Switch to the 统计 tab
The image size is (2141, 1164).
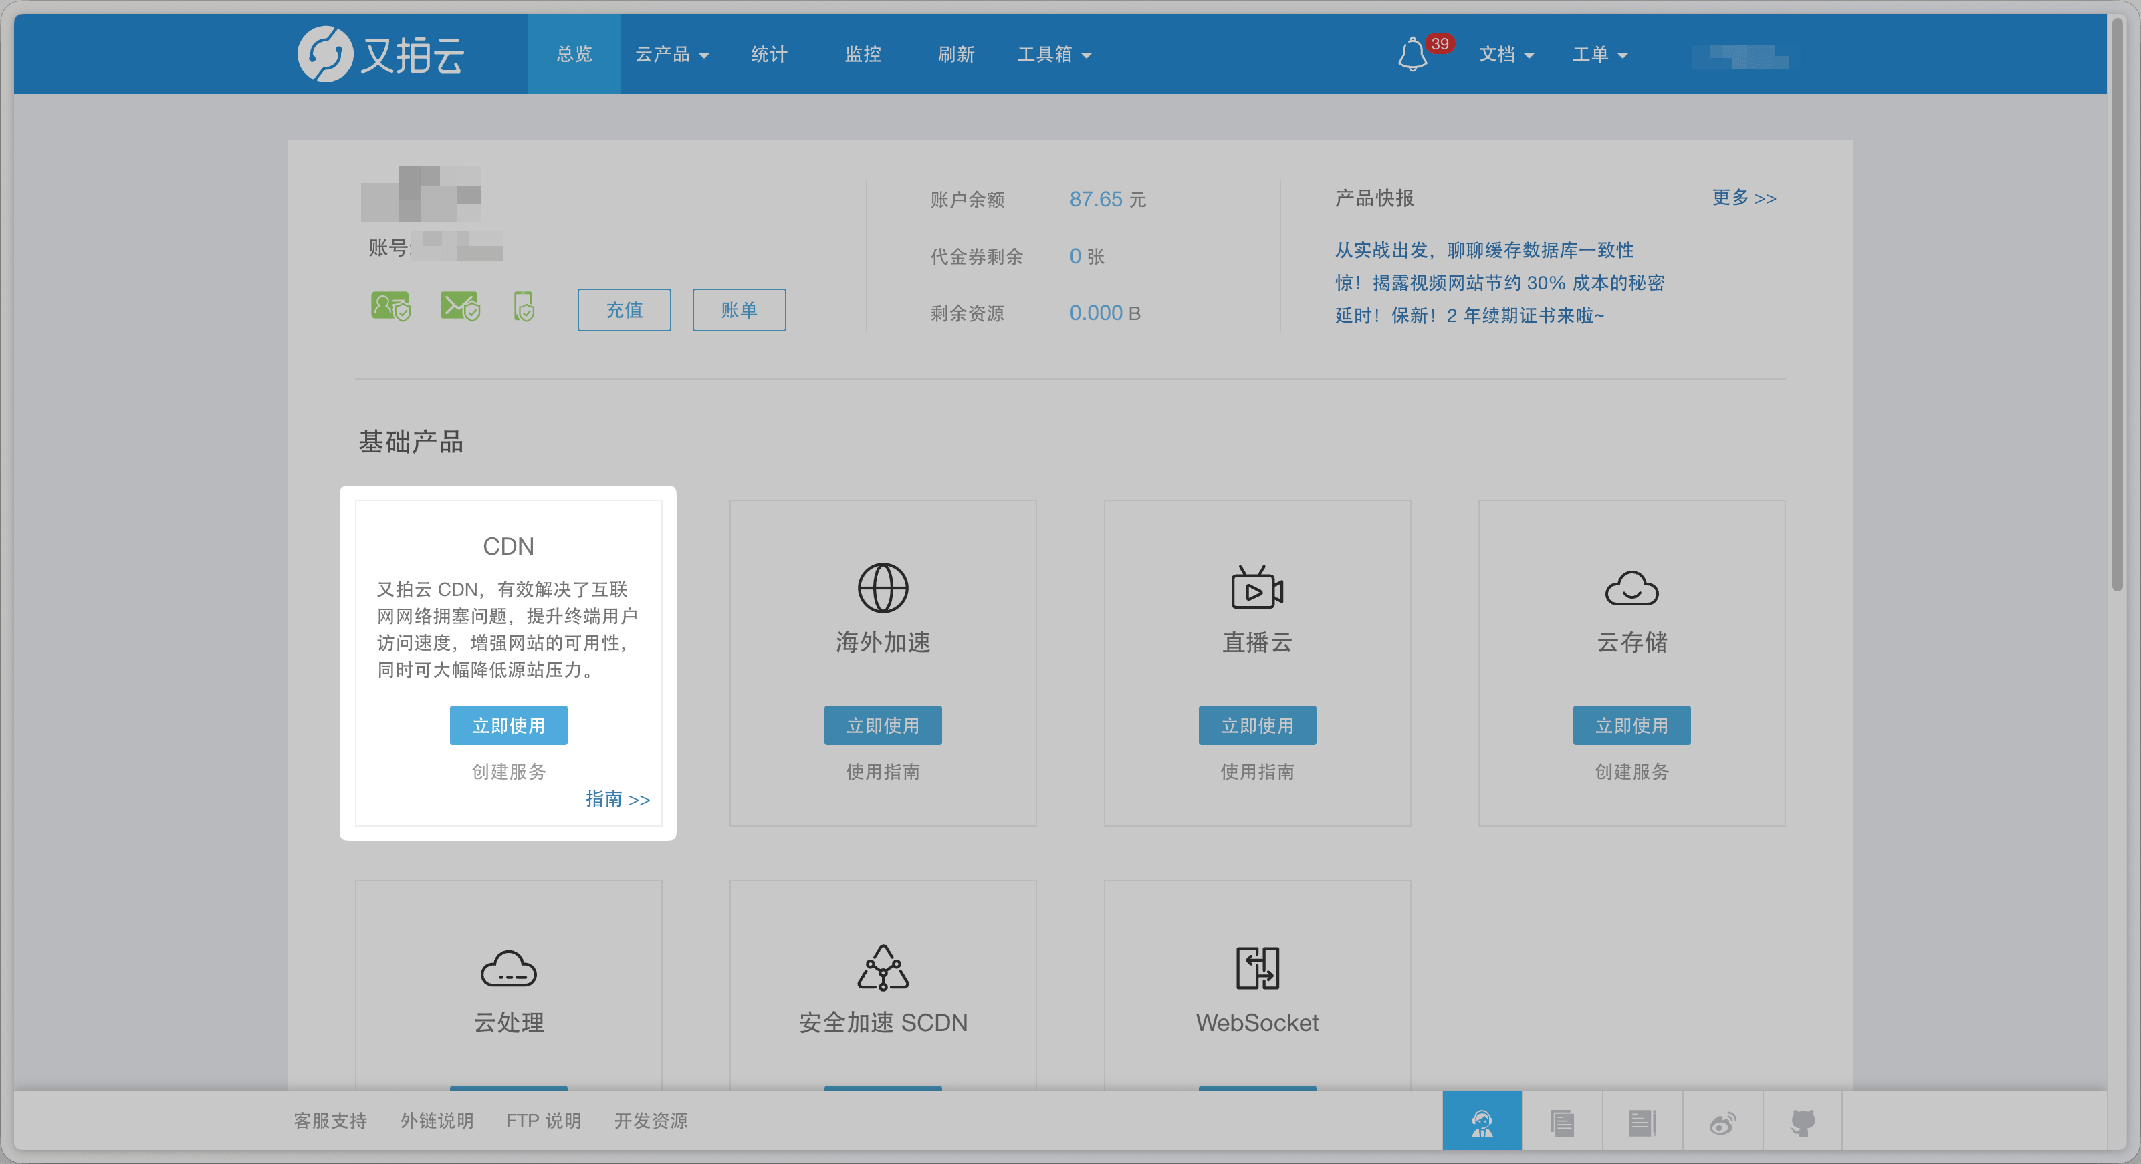[x=769, y=55]
